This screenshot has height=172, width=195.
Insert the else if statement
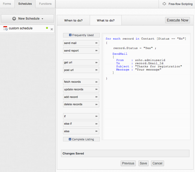click(81, 124)
